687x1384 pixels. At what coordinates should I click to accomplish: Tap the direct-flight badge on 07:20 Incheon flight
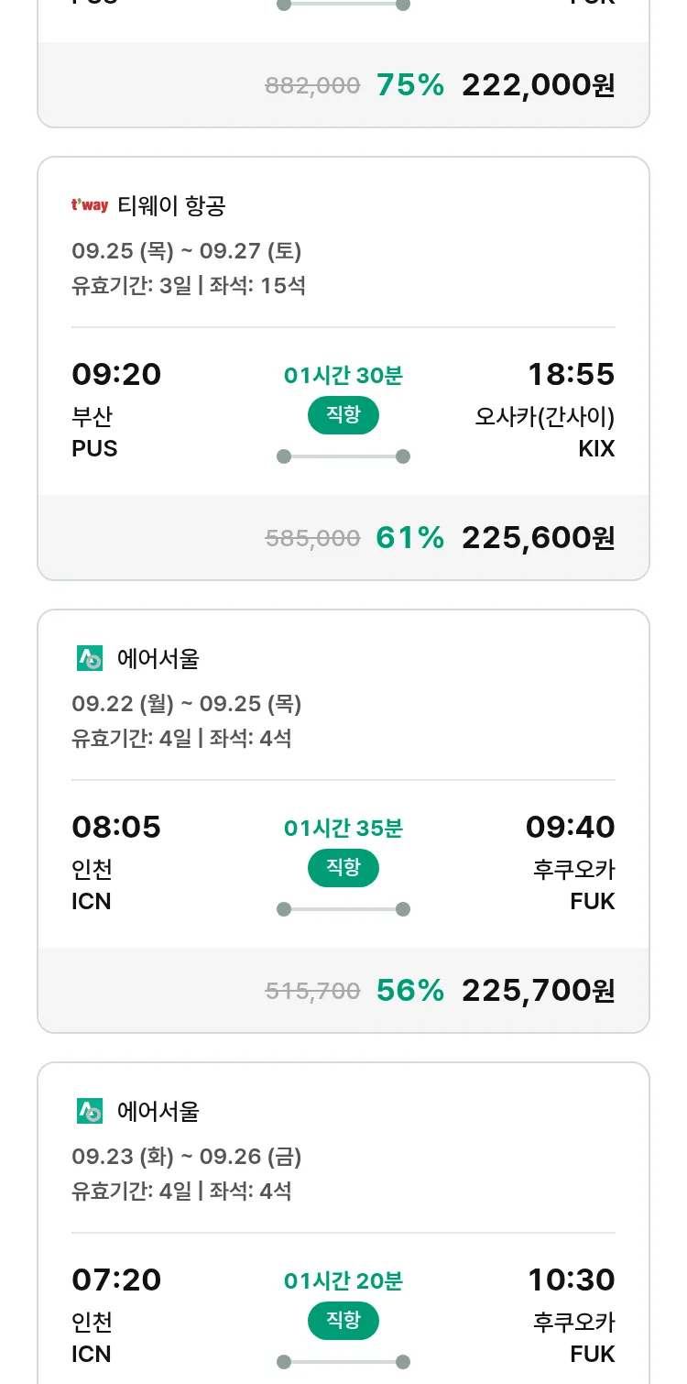[343, 1321]
